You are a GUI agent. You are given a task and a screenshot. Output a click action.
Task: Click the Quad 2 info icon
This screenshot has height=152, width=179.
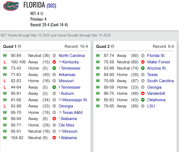[112, 46]
